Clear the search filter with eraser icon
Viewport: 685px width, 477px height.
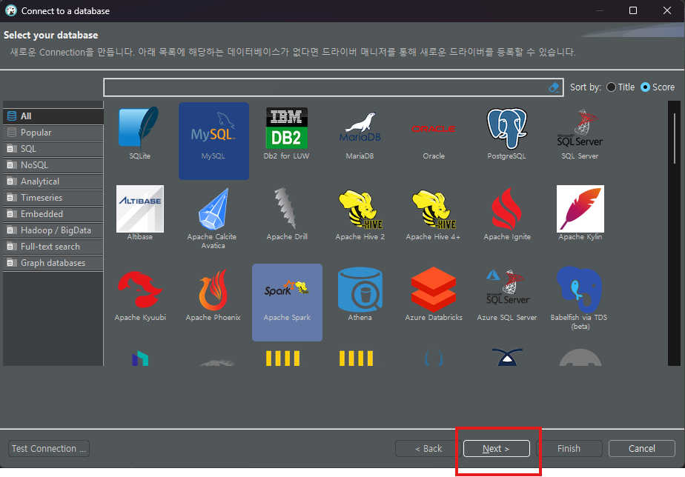pyautogui.click(x=554, y=87)
